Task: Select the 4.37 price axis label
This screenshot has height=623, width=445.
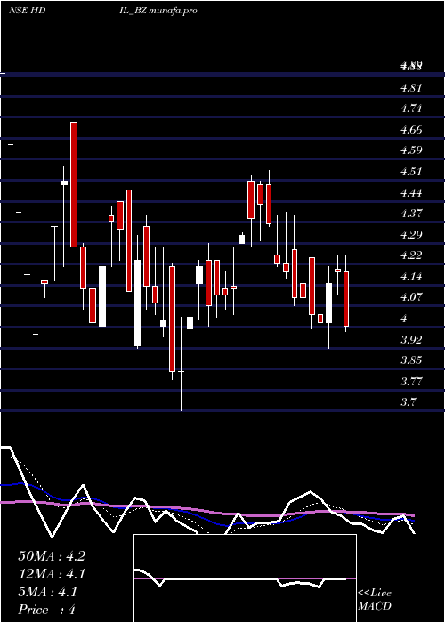Action: tap(411, 214)
